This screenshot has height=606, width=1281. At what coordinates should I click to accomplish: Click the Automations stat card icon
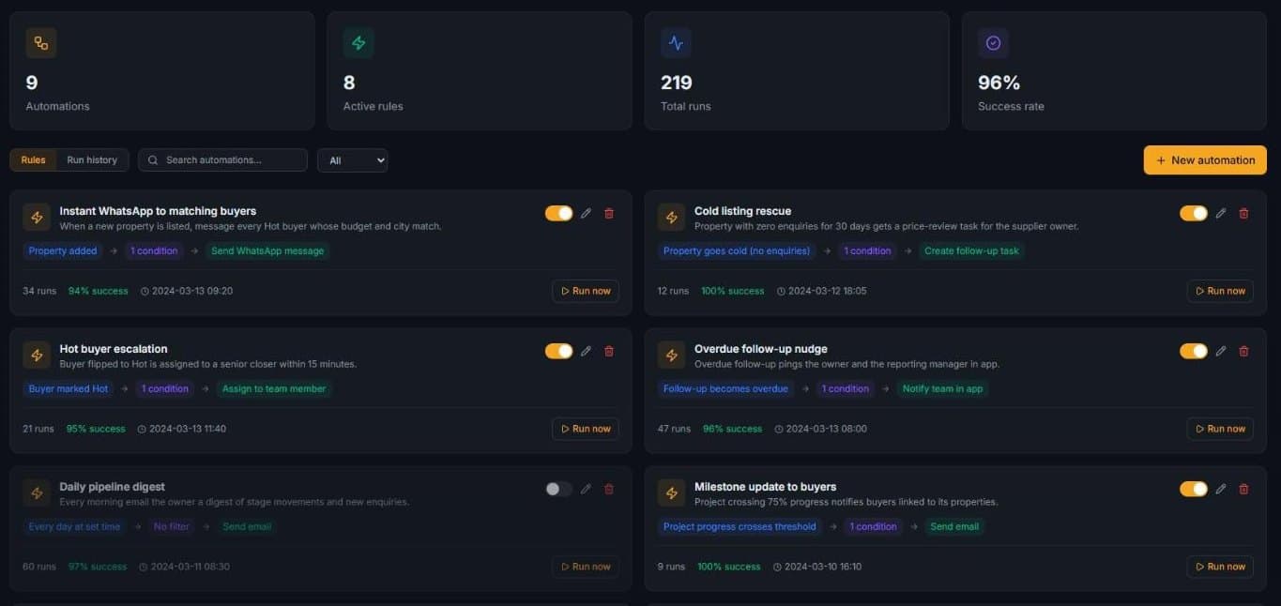[41, 43]
